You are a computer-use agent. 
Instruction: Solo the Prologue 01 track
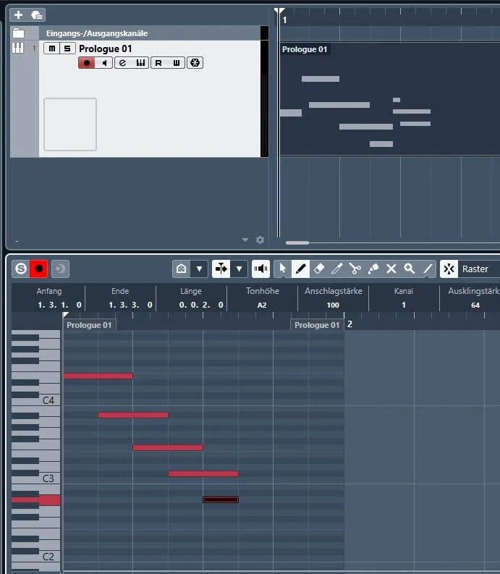tap(67, 48)
